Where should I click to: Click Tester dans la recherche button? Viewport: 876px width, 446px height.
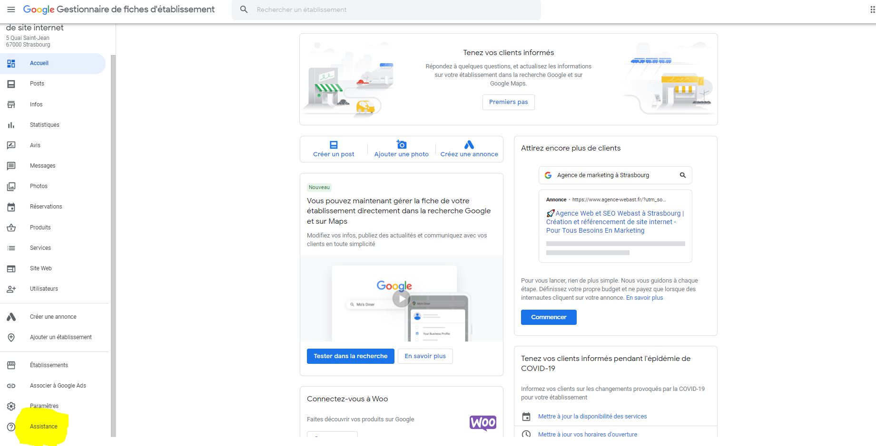coord(351,356)
